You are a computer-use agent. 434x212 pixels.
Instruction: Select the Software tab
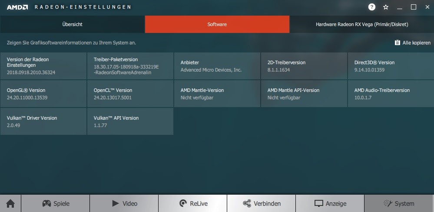point(217,24)
